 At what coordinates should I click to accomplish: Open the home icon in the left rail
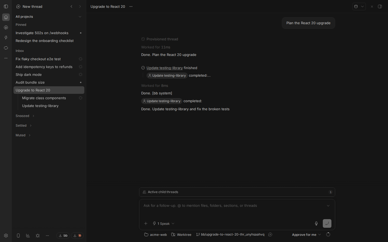[6, 17]
